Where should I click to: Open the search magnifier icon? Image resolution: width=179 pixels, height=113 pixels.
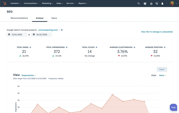[139, 3]
